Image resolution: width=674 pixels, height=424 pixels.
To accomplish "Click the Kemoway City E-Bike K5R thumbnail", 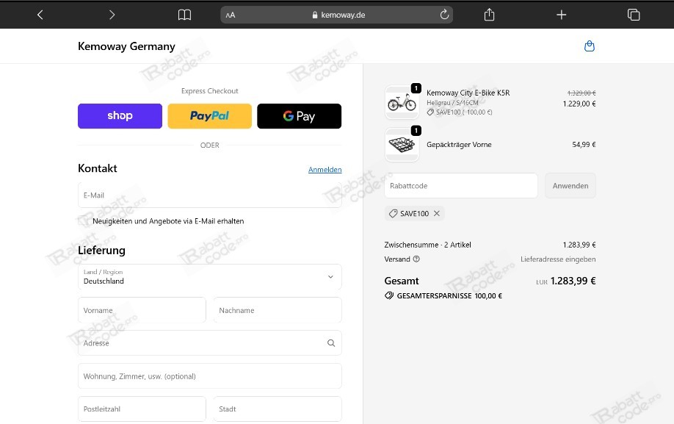I will [402, 102].
